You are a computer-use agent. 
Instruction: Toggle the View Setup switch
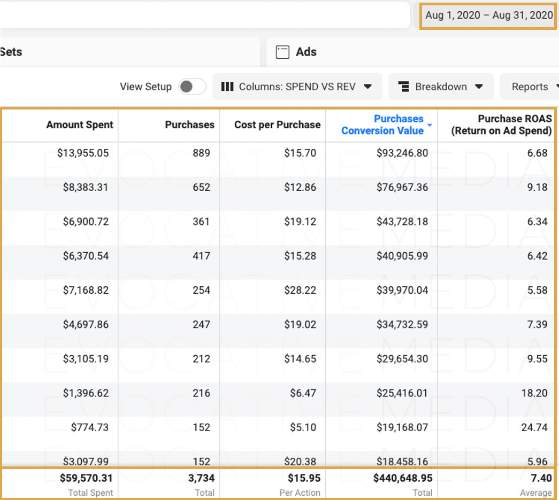click(192, 87)
